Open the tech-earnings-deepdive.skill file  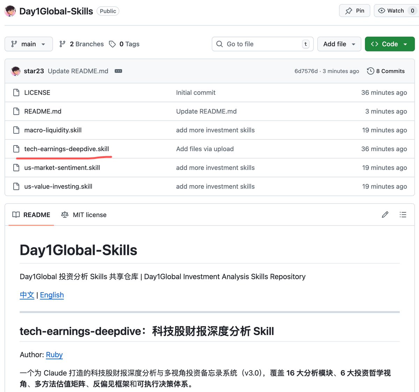point(67,149)
